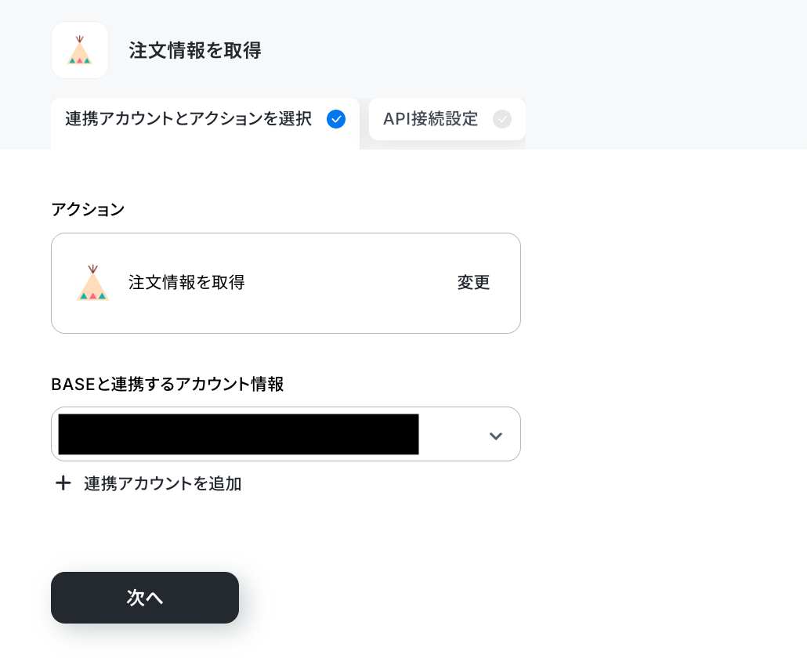Click the blue completed checkmark on first tab
The height and width of the screenshot is (658, 807).
point(336,119)
